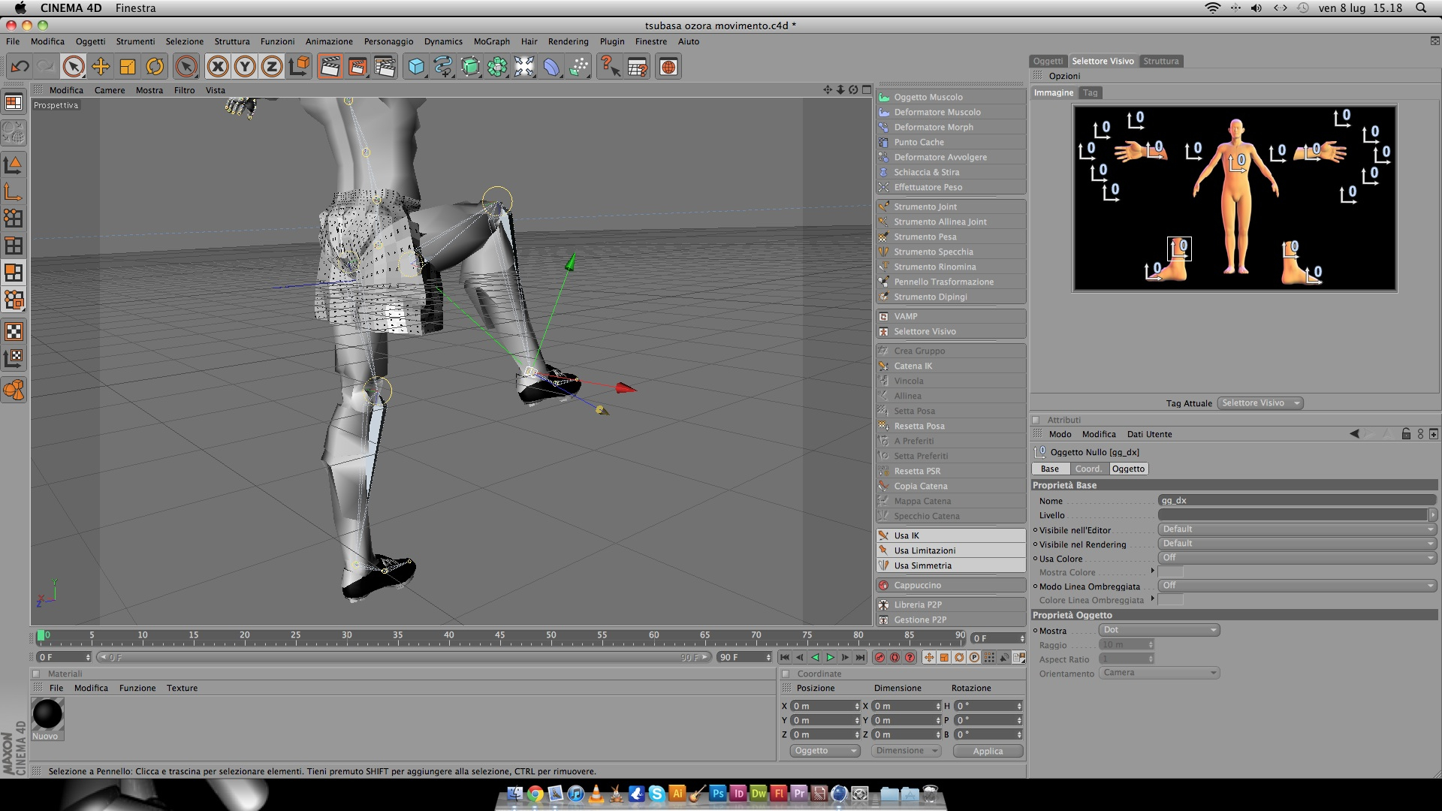Click the Applica button
This screenshot has width=1442, height=811.
[x=988, y=751]
